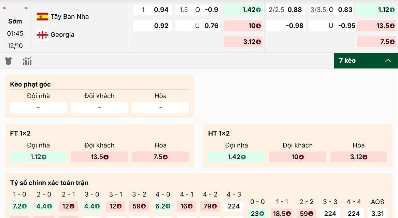Image resolution: width=398 pixels, height=218 pixels.
Task: Pick the AOS odds 3.31
Action: pyautogui.click(x=377, y=214)
